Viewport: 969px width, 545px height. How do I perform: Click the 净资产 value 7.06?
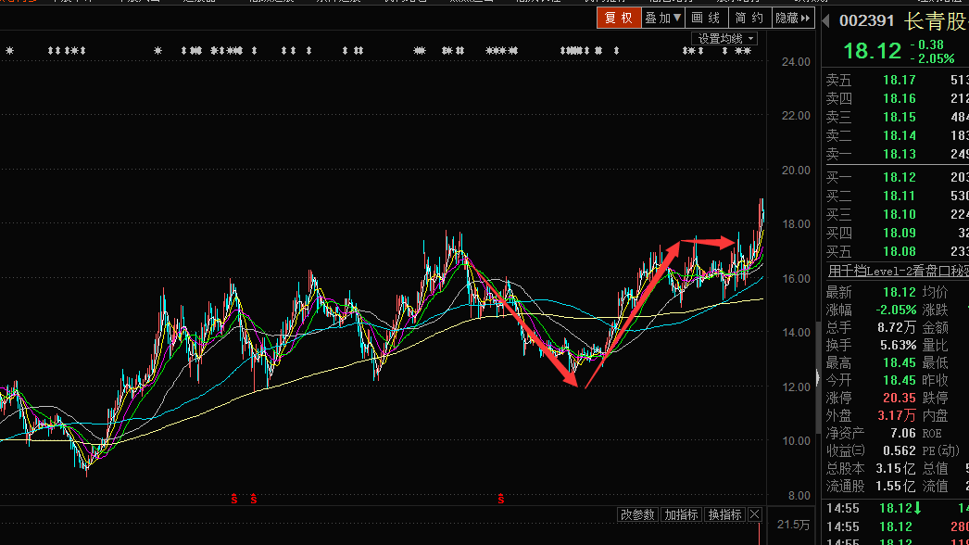pos(903,433)
